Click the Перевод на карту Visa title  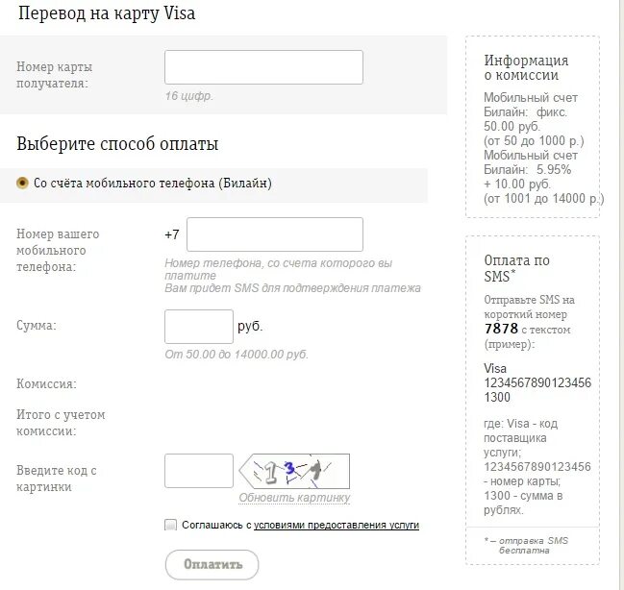point(107,13)
